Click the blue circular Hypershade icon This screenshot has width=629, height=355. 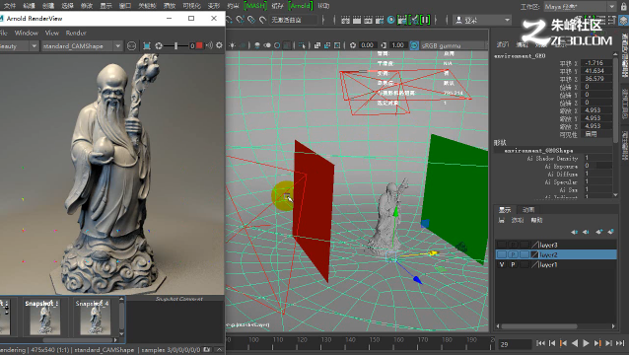point(390,20)
